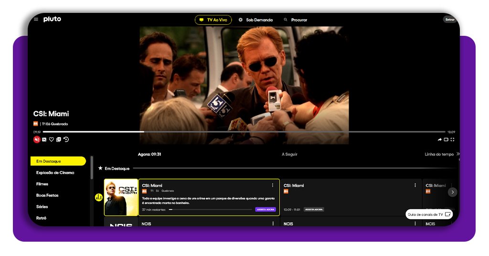Select the Retrô category

click(41, 218)
